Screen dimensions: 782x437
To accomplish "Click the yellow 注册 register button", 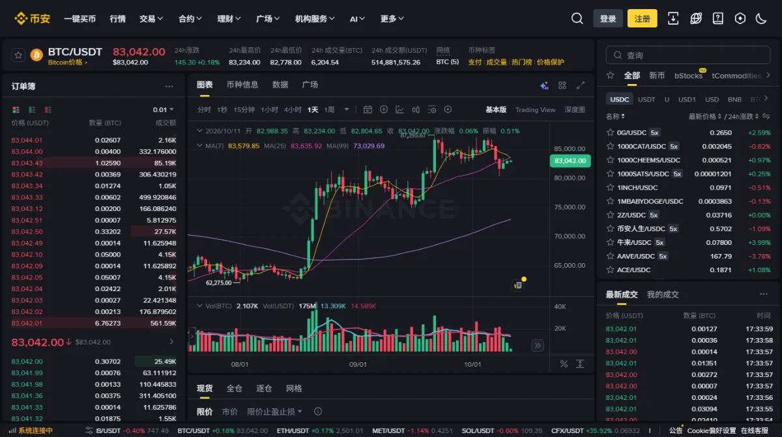I will coord(643,19).
